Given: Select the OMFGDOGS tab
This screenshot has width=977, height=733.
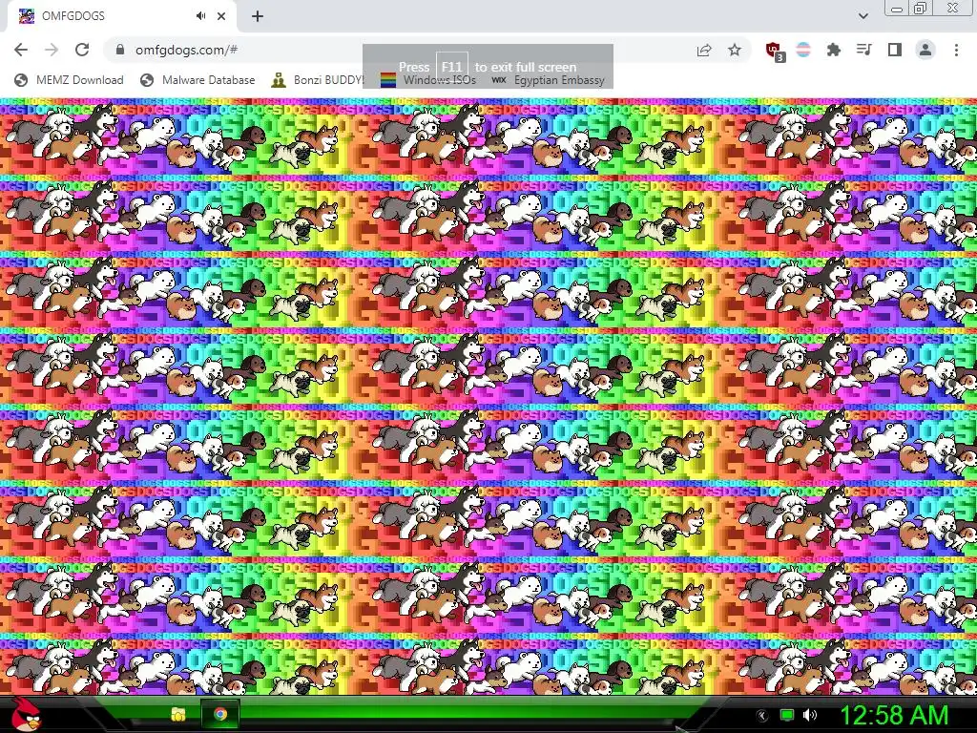Looking at the screenshot, I should point(121,16).
